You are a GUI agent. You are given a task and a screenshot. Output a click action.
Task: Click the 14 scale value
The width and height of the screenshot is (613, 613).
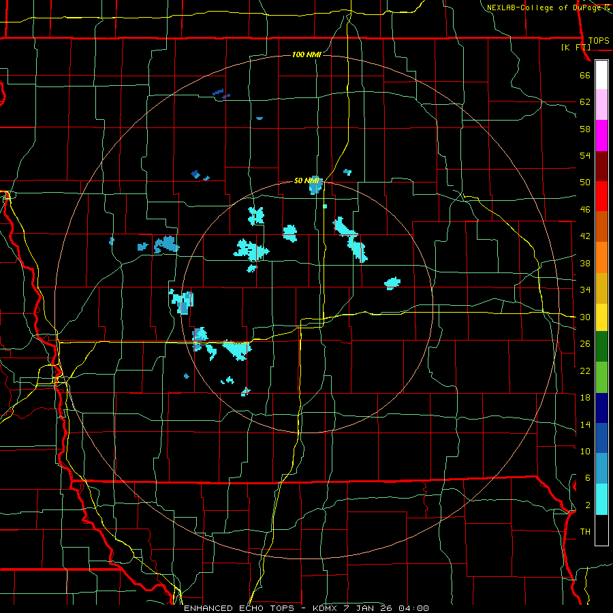[585, 424]
